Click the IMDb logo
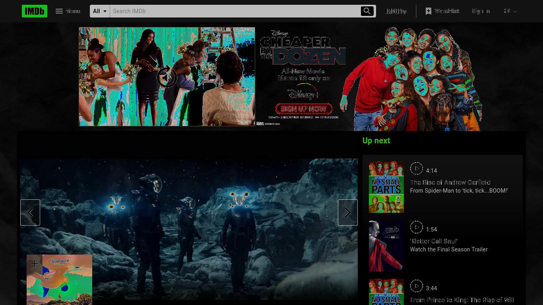The height and width of the screenshot is (305, 543). coord(35,11)
